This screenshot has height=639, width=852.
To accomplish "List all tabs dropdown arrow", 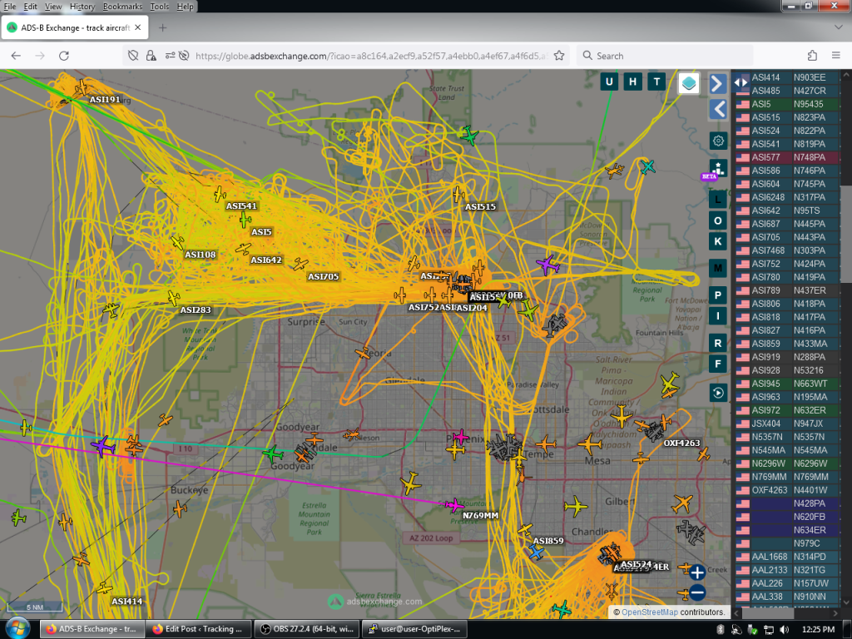I will pos(837,27).
